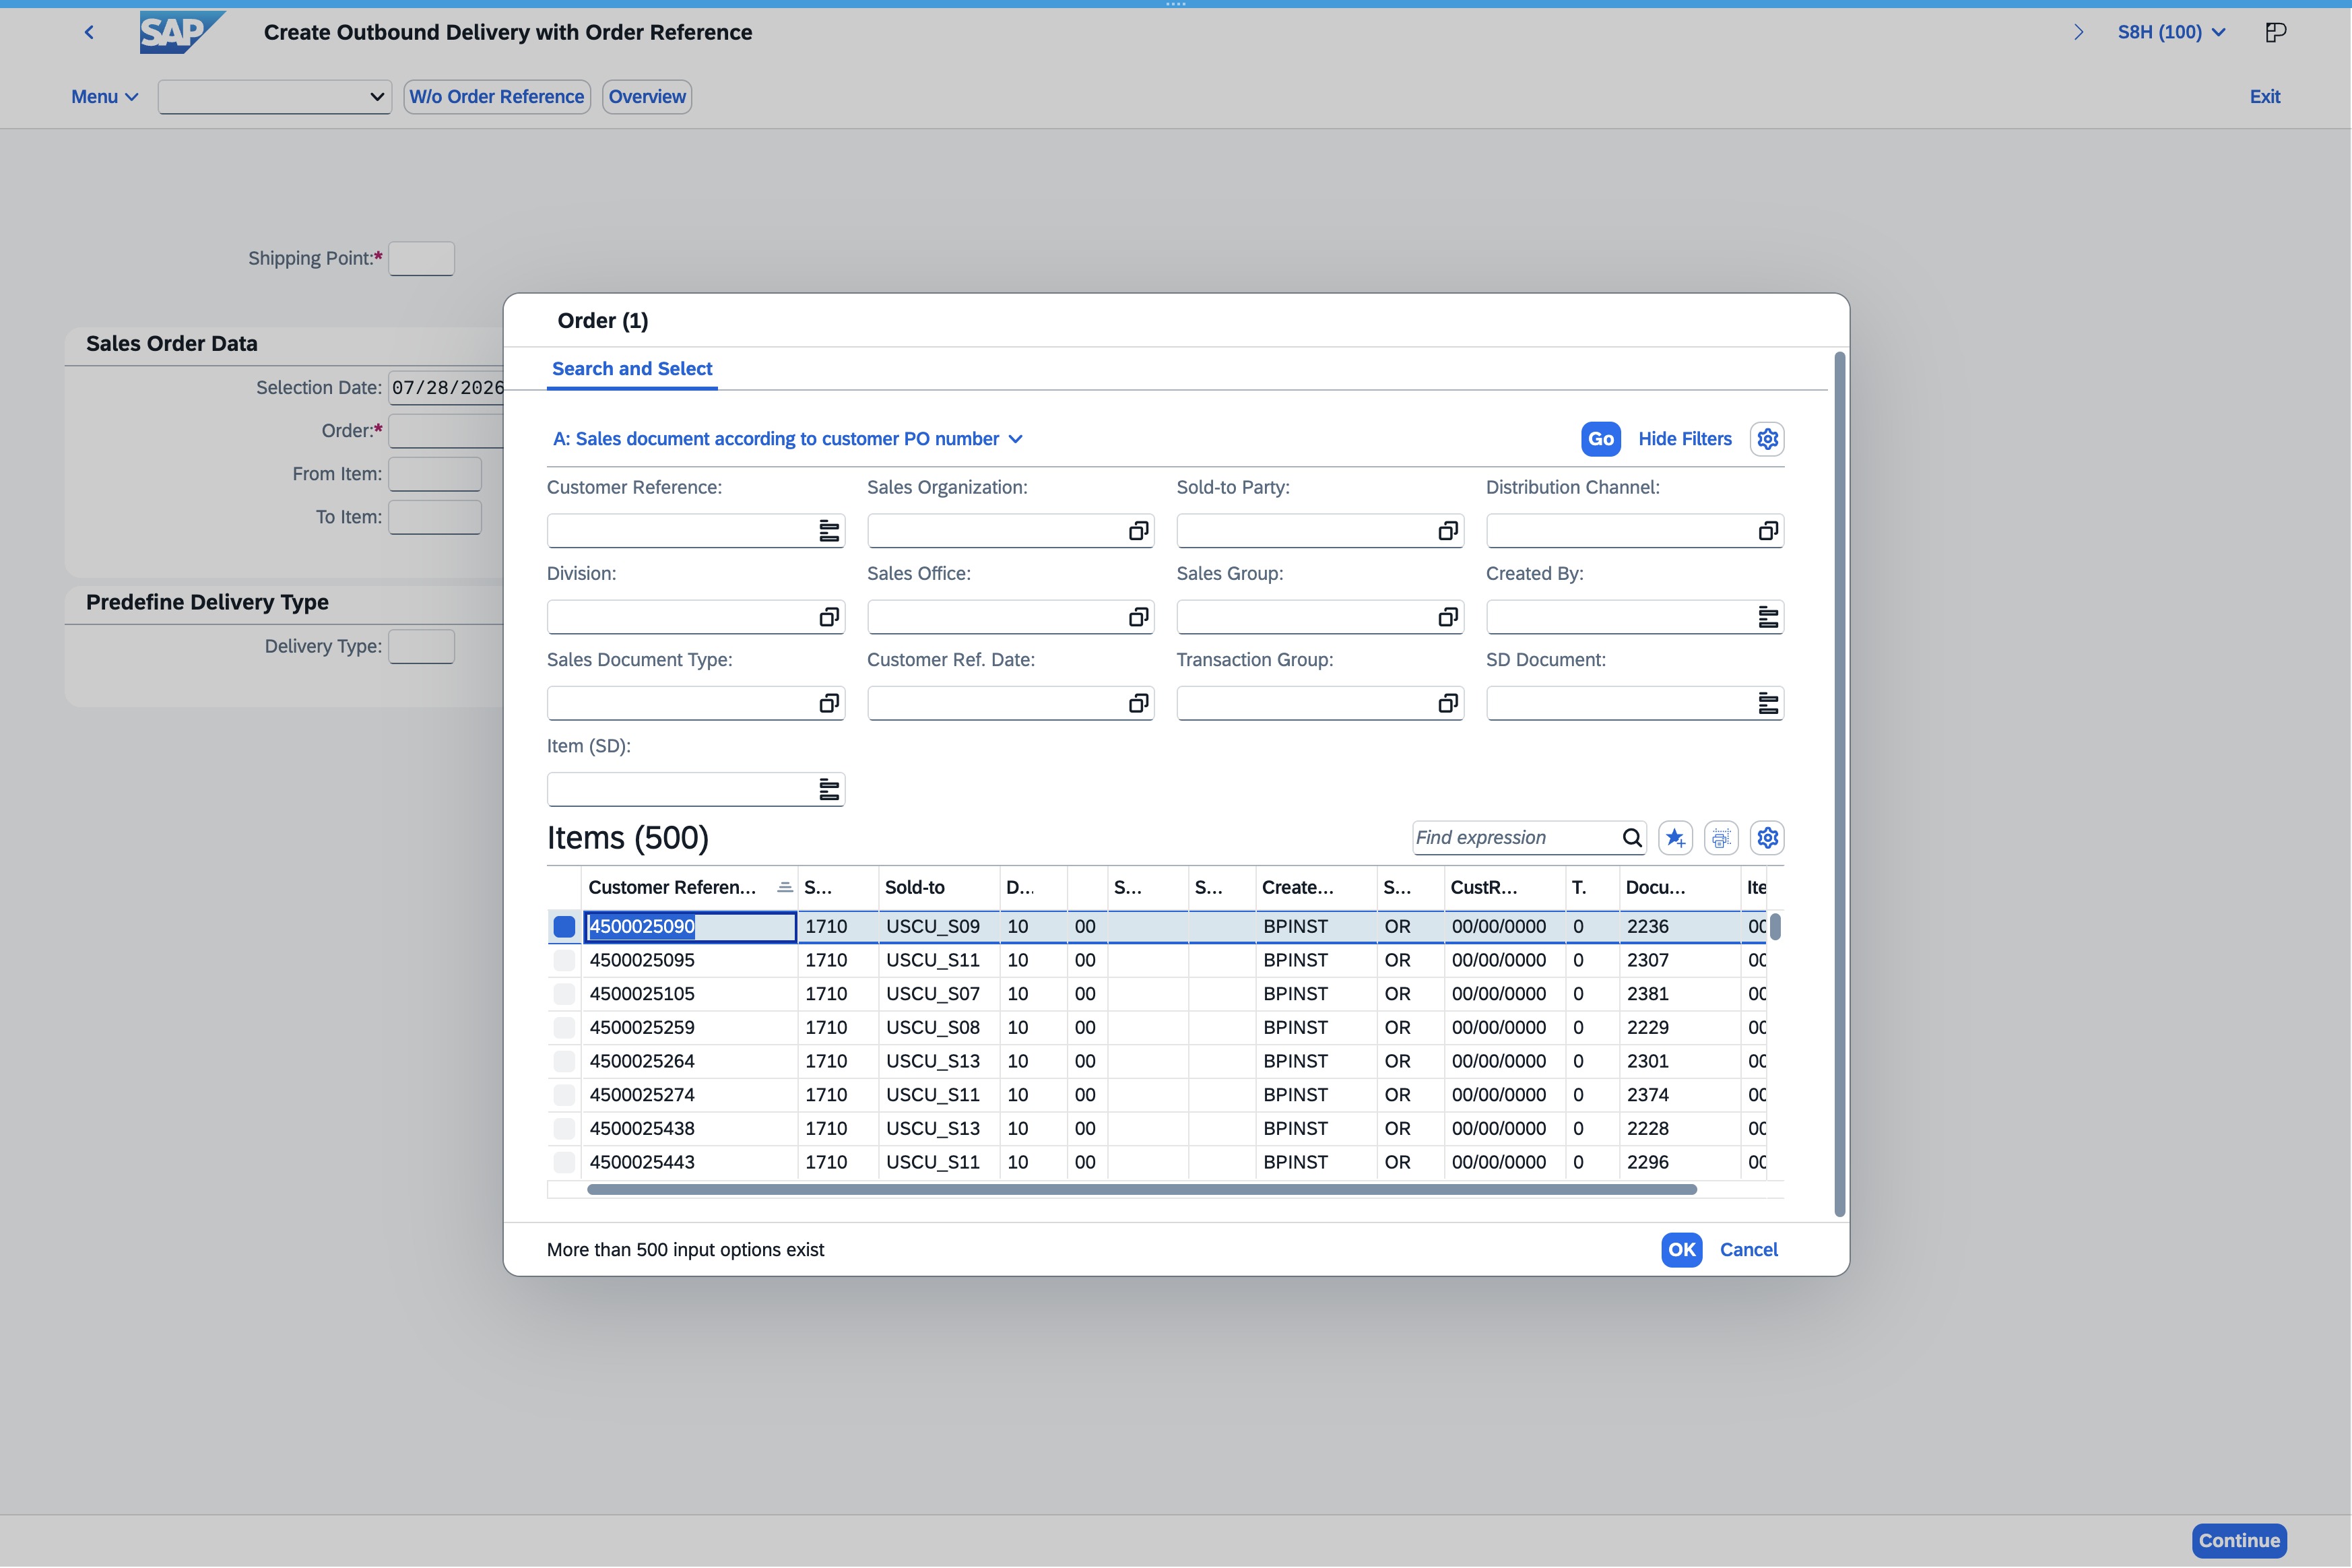
Task: Open value help for Sold-to Party
Action: coord(1447,531)
